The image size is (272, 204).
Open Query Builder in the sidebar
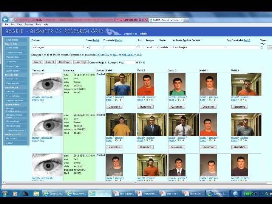click(x=16, y=71)
